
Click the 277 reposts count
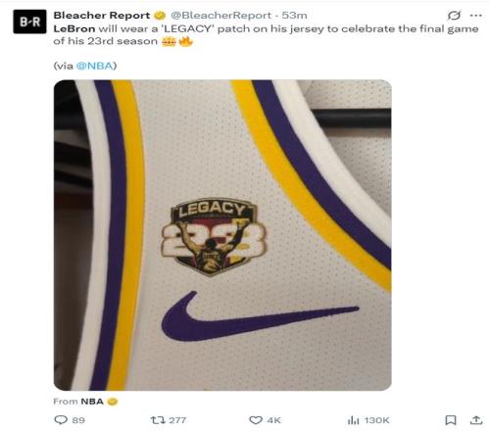177,420
